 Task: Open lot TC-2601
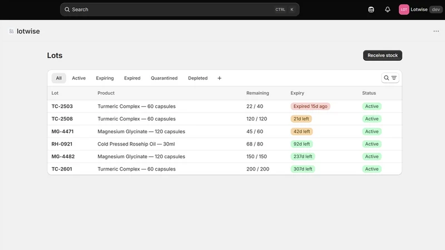coord(62,169)
